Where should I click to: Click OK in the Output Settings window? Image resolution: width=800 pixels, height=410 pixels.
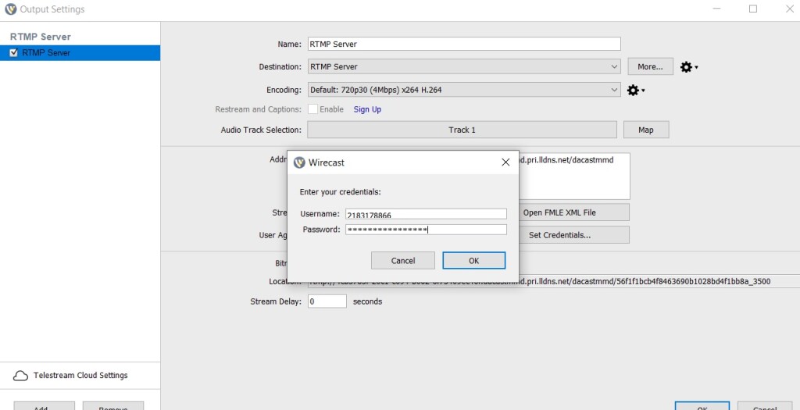coord(702,406)
